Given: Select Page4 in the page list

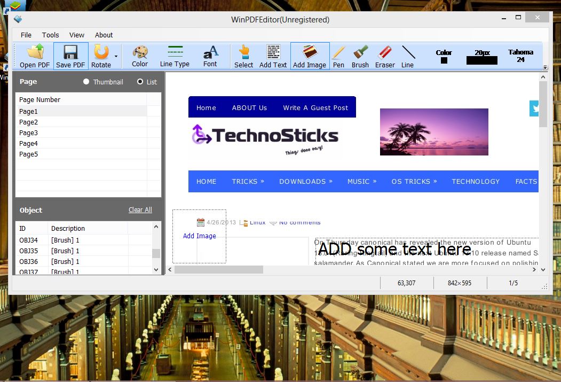Looking at the screenshot, I should [x=82, y=143].
